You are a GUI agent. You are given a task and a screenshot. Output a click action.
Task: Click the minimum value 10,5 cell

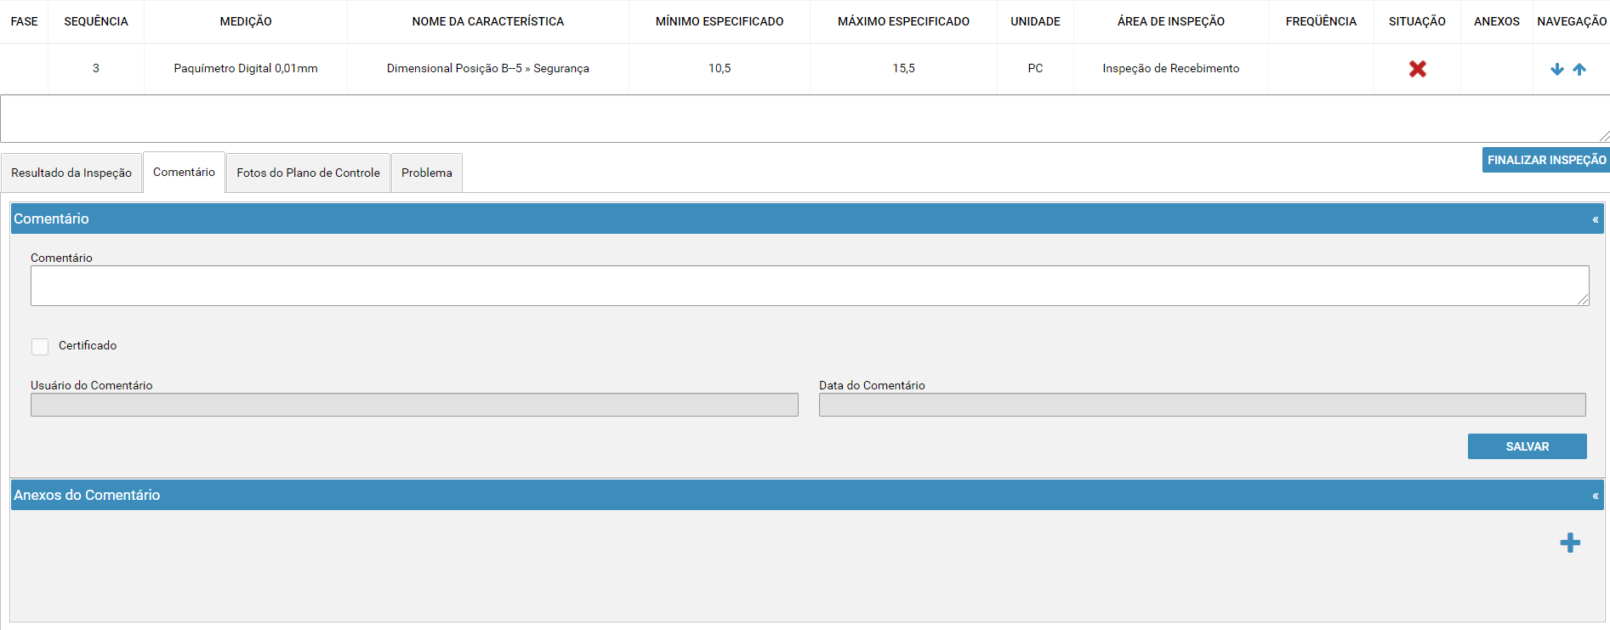pyautogui.click(x=720, y=68)
